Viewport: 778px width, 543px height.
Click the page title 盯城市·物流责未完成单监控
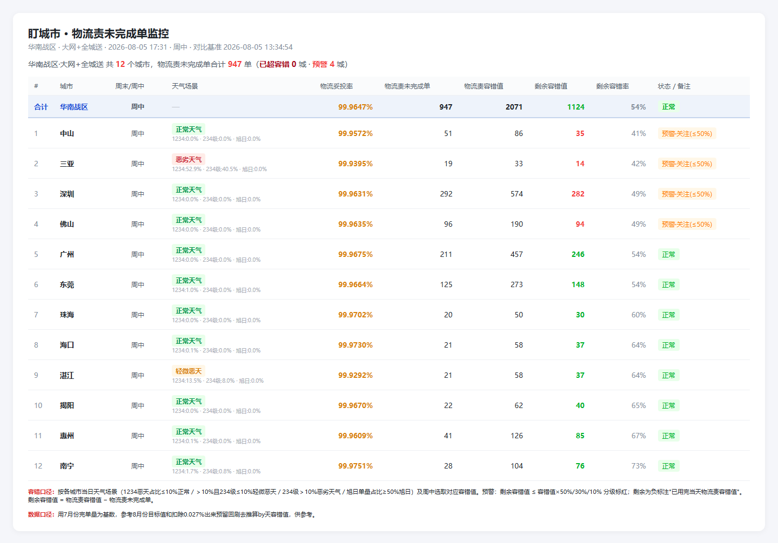[x=98, y=33]
